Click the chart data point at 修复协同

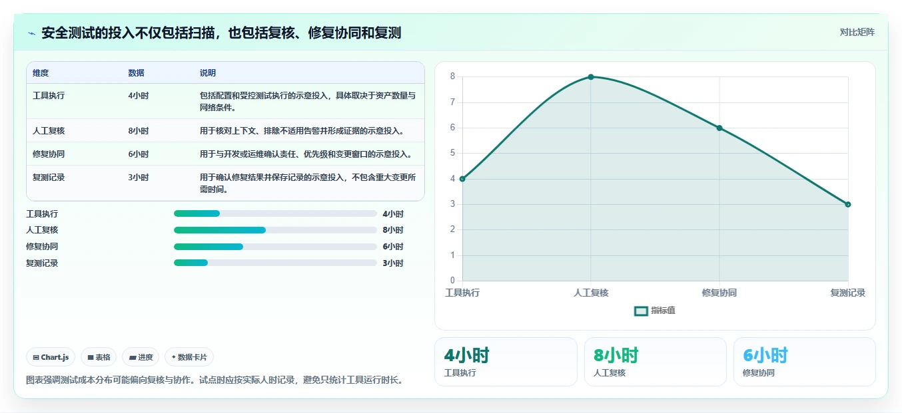click(719, 128)
